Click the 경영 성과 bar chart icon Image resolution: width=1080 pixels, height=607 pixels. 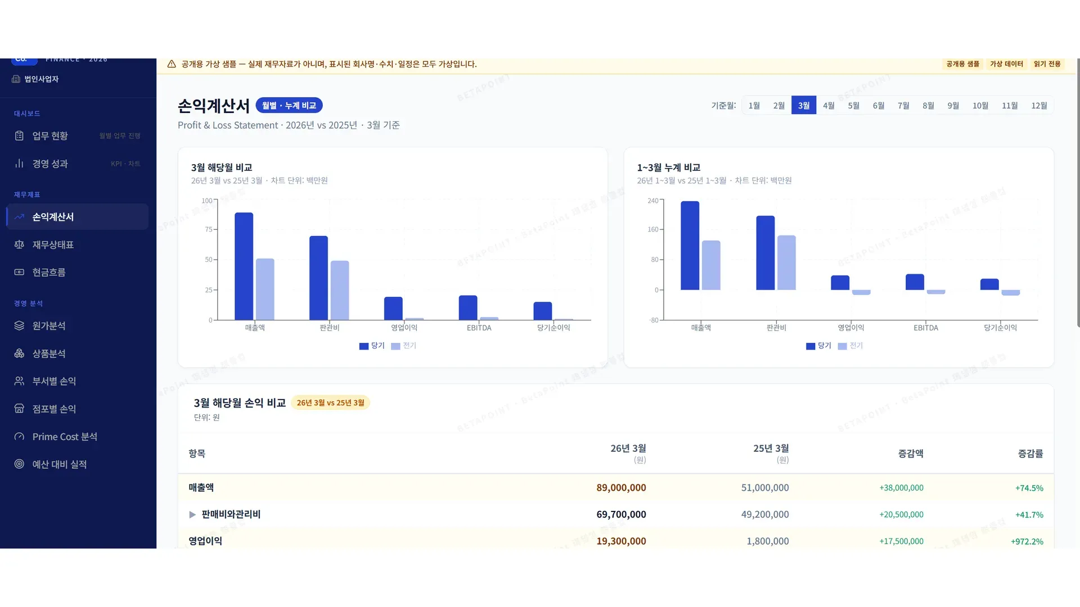19,164
